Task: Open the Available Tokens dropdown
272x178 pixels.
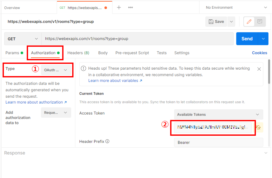Action: pos(218,114)
